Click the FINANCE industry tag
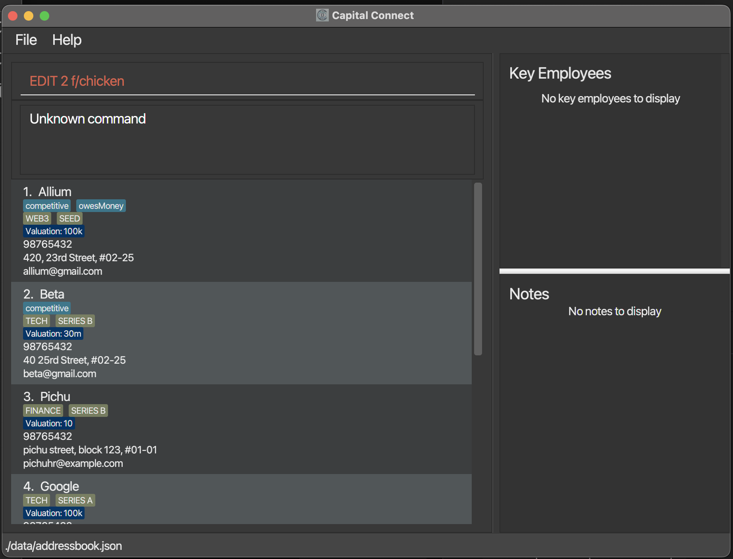Screen dimensions: 733x559 coord(43,411)
